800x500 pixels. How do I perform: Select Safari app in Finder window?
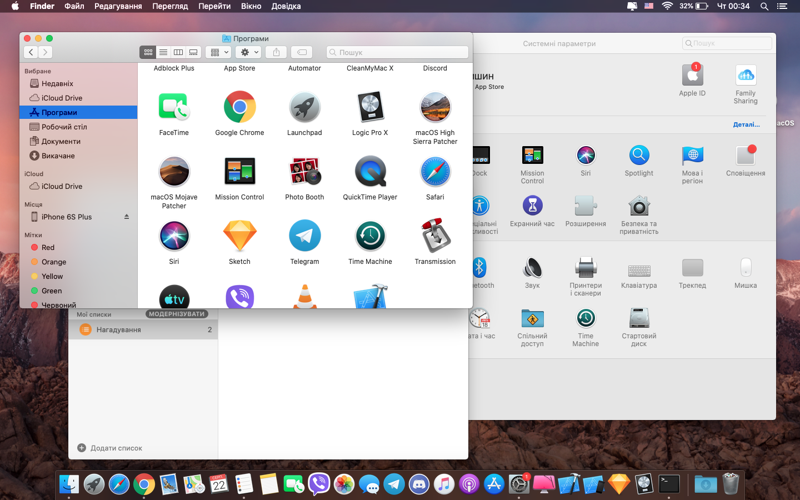[435, 172]
